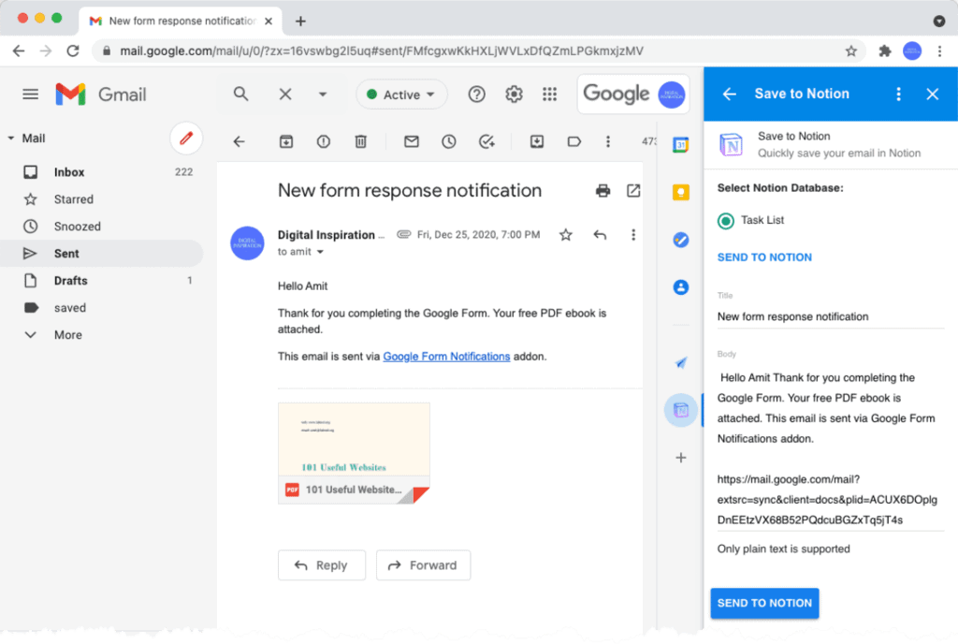Image resolution: width=958 pixels, height=644 pixels.
Task: Snooze the email with the clock icon
Action: (x=449, y=141)
